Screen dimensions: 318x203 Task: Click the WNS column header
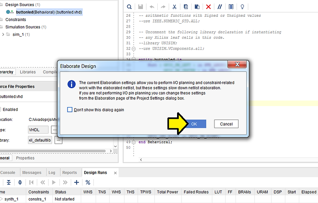pos(88,192)
